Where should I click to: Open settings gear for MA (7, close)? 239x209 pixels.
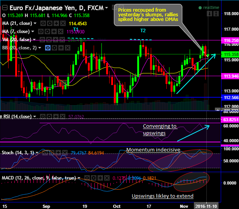coord(47,31)
